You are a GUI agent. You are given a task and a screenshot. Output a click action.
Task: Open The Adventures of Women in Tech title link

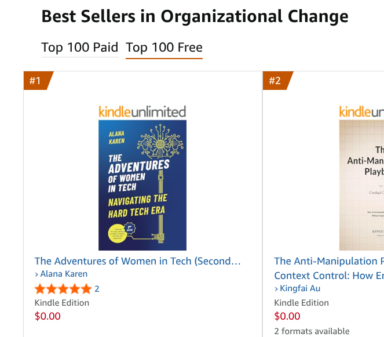pyautogui.click(x=137, y=261)
